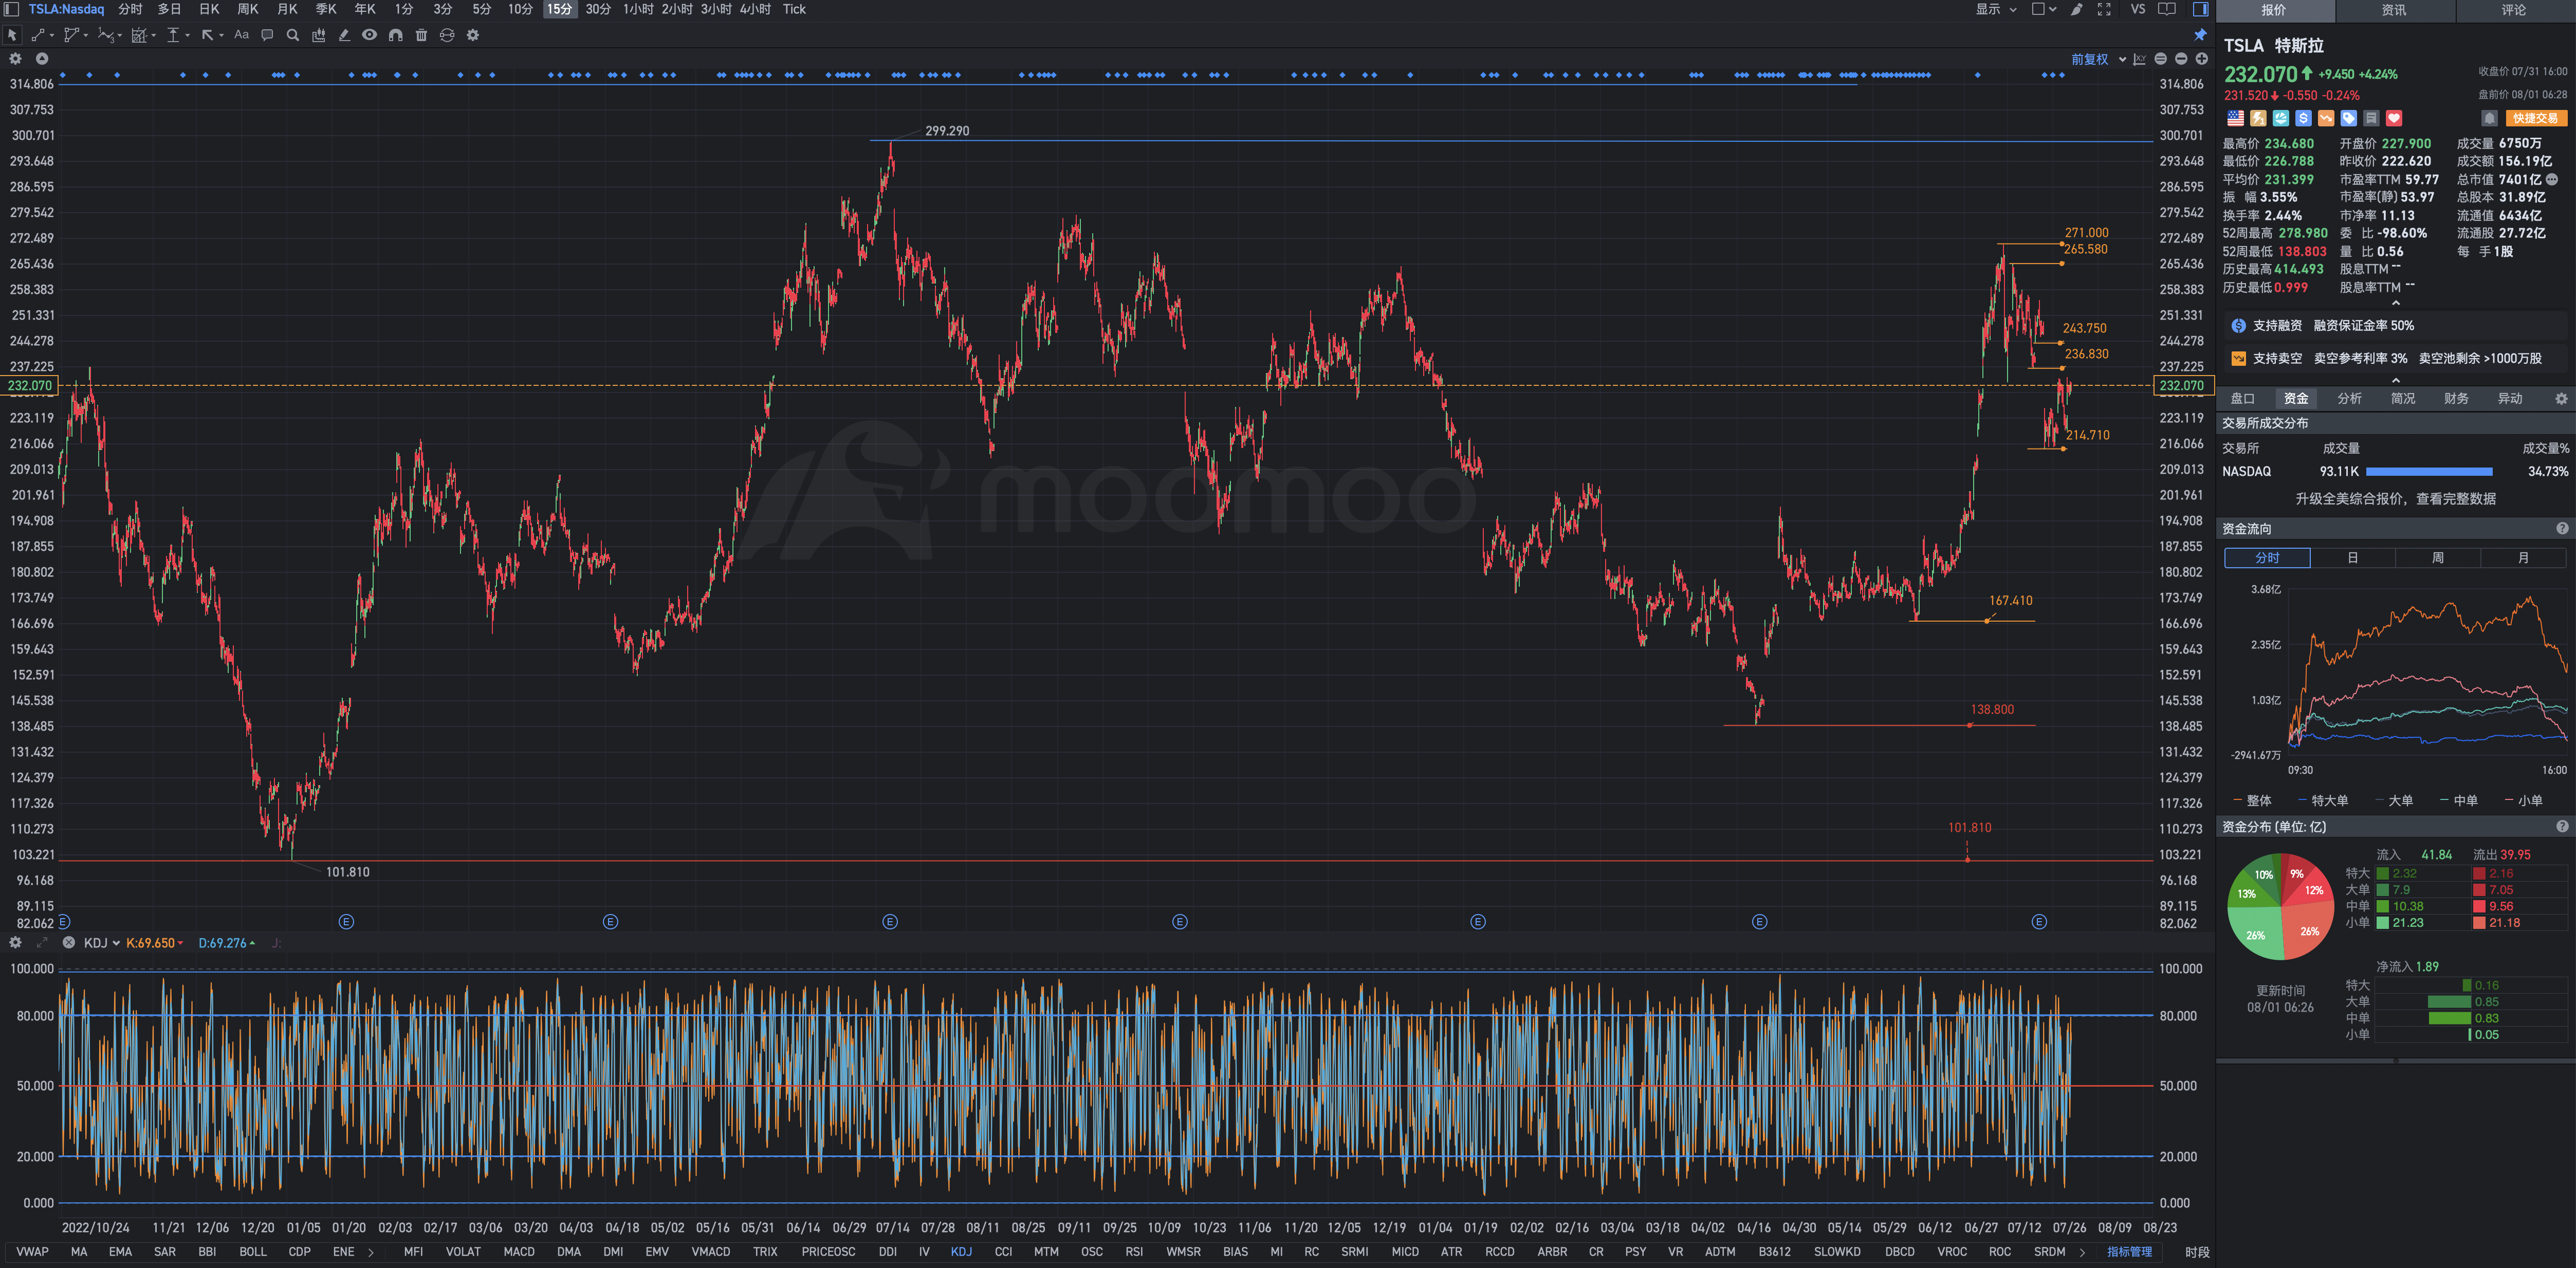Delete drawings with the trash icon
Viewport: 2576px width, 1268px height.
click(x=421, y=35)
